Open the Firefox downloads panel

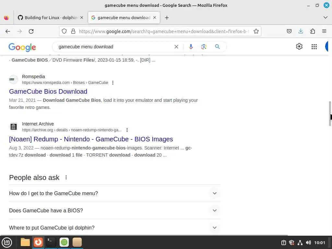click(x=301, y=31)
